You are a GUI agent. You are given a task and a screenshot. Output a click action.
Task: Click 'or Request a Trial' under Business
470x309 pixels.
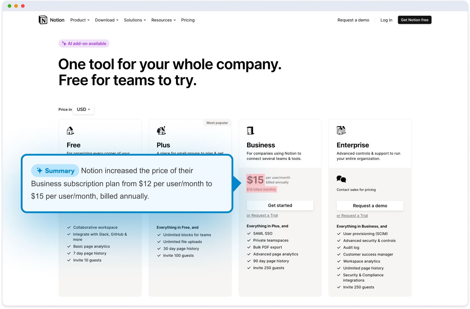pos(262,215)
